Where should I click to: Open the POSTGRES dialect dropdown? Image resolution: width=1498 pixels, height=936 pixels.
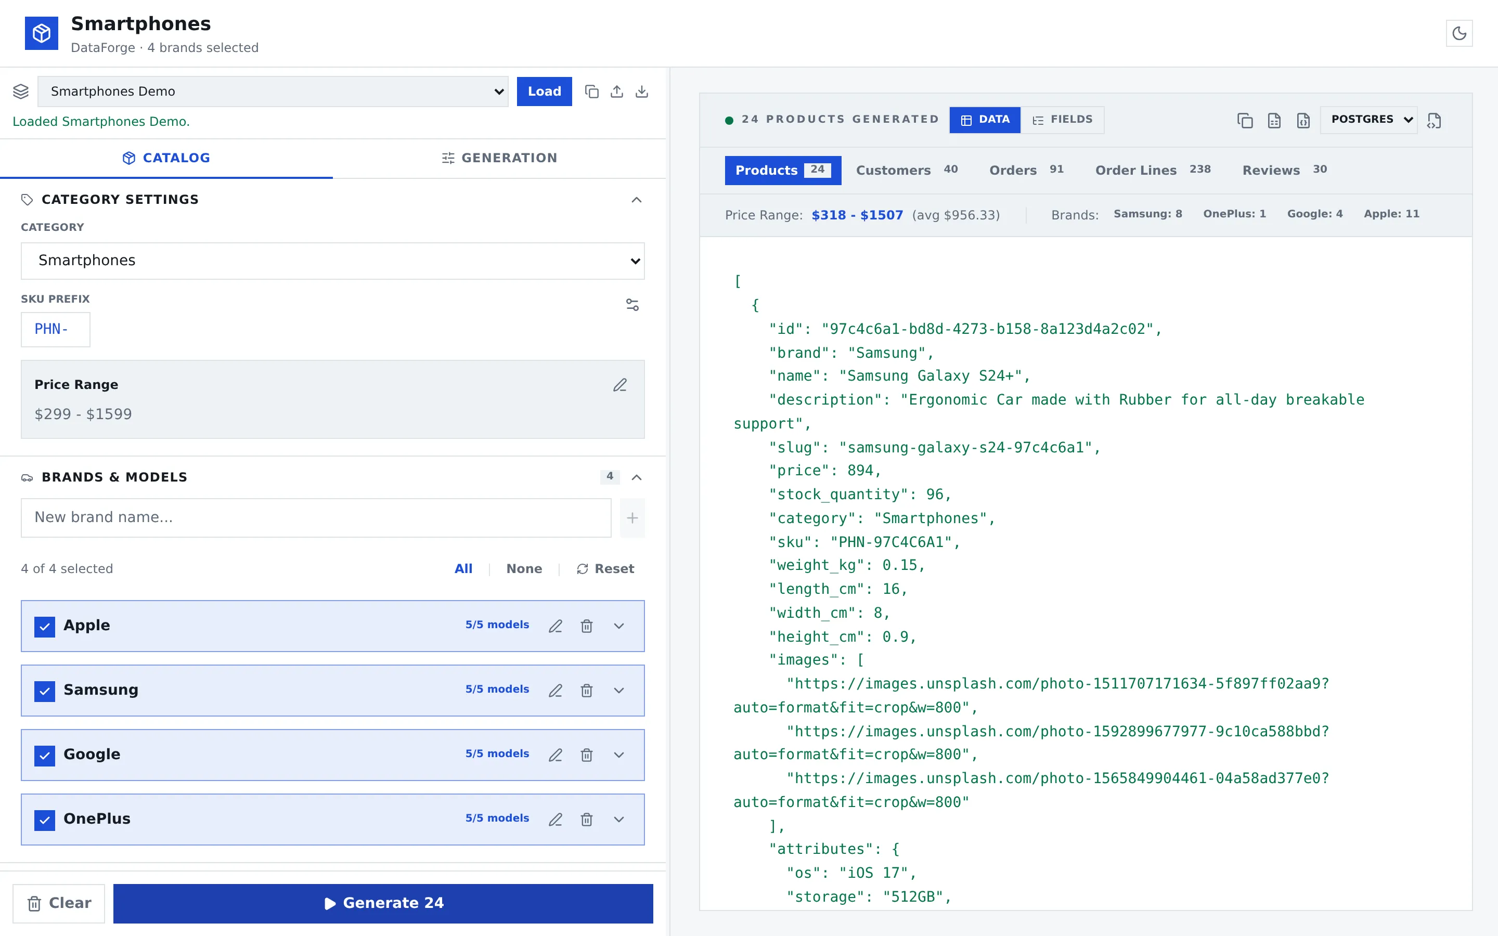tap(1368, 120)
